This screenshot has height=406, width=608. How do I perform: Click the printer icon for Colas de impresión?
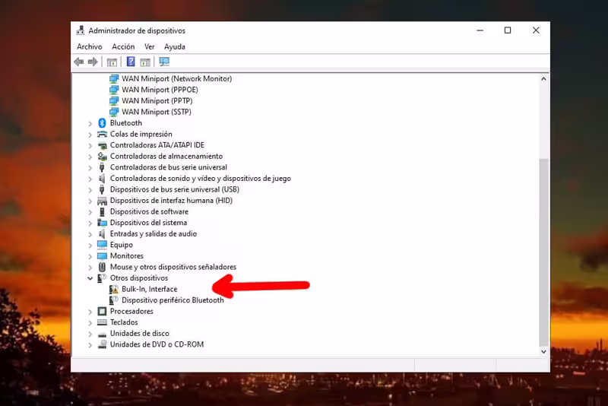point(102,134)
